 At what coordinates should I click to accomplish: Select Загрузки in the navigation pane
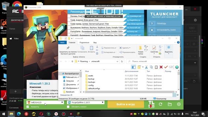tap(70, 81)
